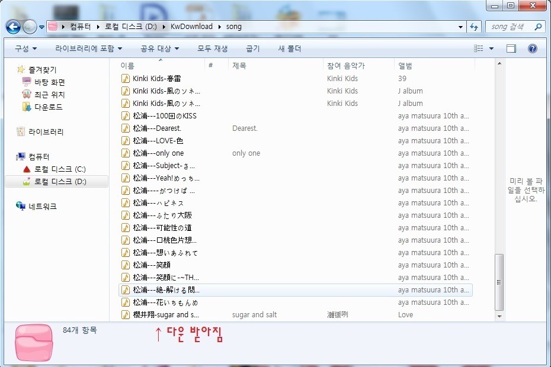Click 컴퓨터 in the address breadcrumb
551x367 pixels.
(x=80, y=27)
